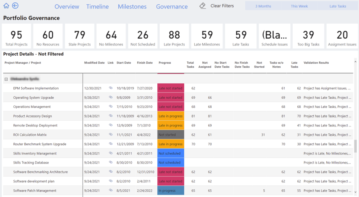The height and width of the screenshot is (197, 359).
Task: Click the Clear Filters label
Action: pyautogui.click(x=222, y=6)
